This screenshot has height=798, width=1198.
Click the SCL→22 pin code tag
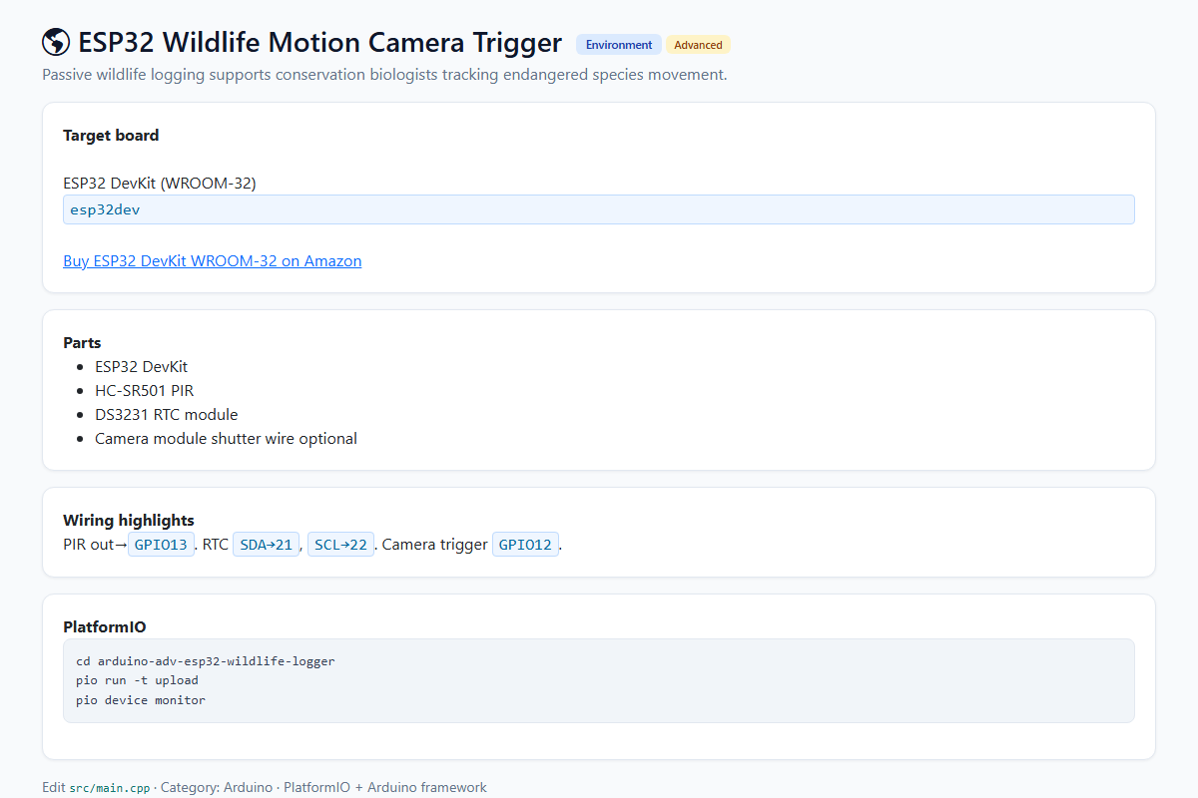pos(340,545)
